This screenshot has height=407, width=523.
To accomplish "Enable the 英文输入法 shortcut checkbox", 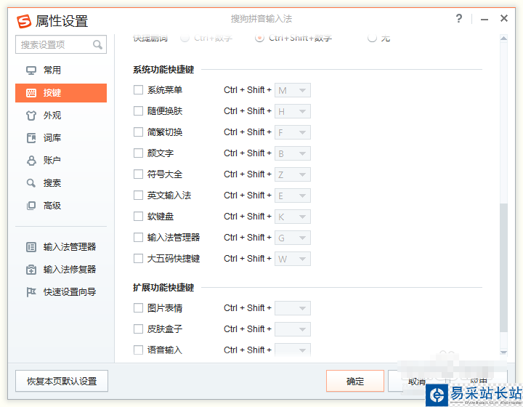I will [x=138, y=195].
